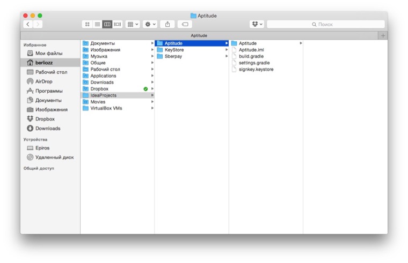Viewport: 408px width, 263px height.
Task: Click the Поиск search field
Action: coord(326,24)
